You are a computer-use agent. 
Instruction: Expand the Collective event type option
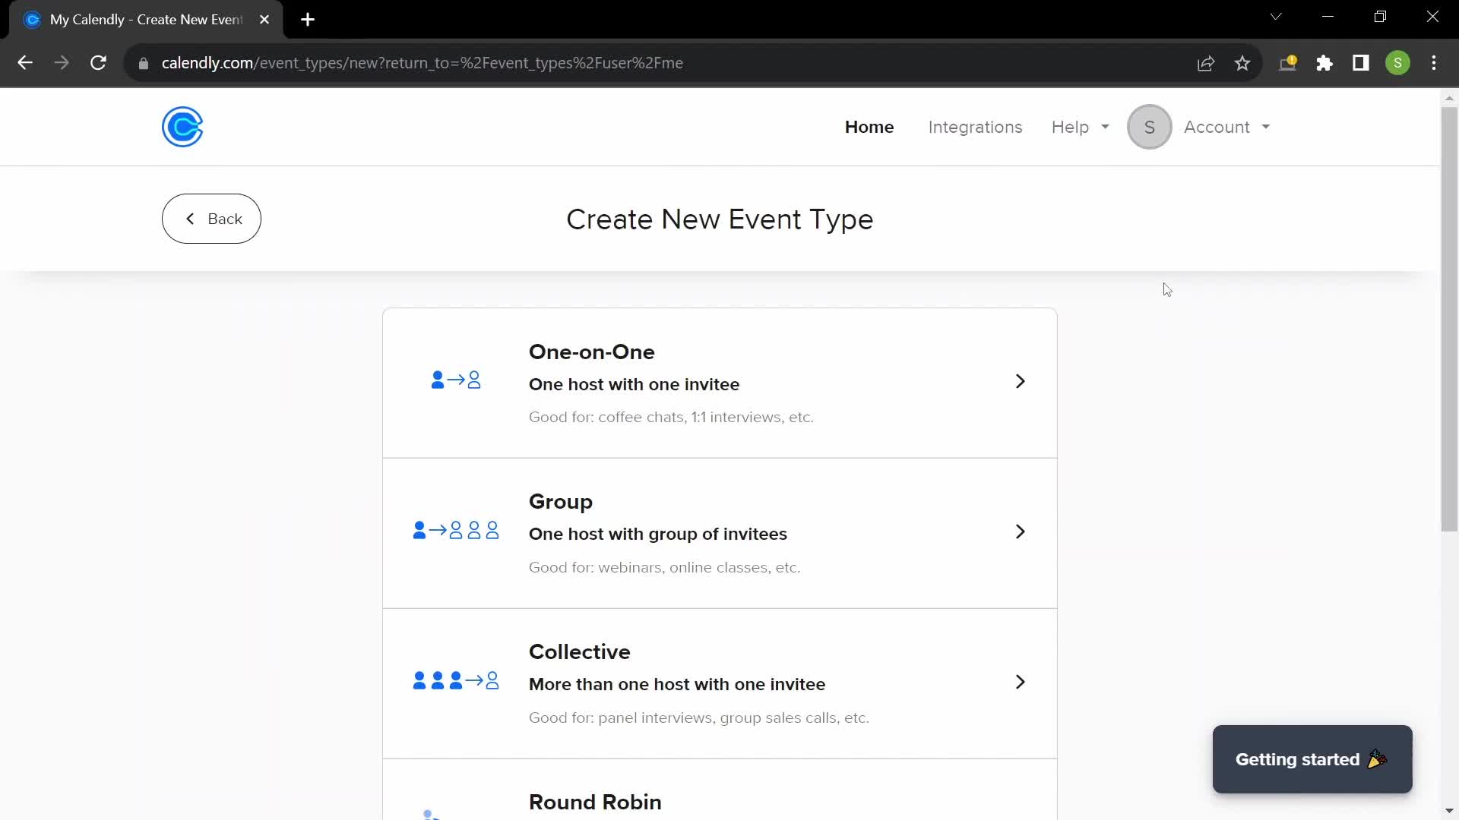click(x=1019, y=682)
